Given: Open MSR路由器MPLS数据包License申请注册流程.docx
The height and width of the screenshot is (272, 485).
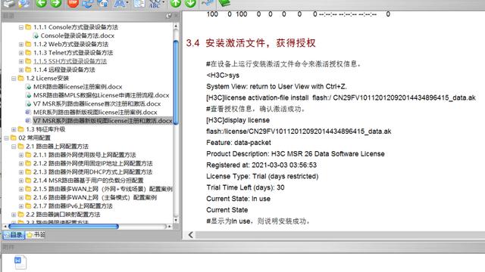Looking at the screenshot, I should [101, 95].
